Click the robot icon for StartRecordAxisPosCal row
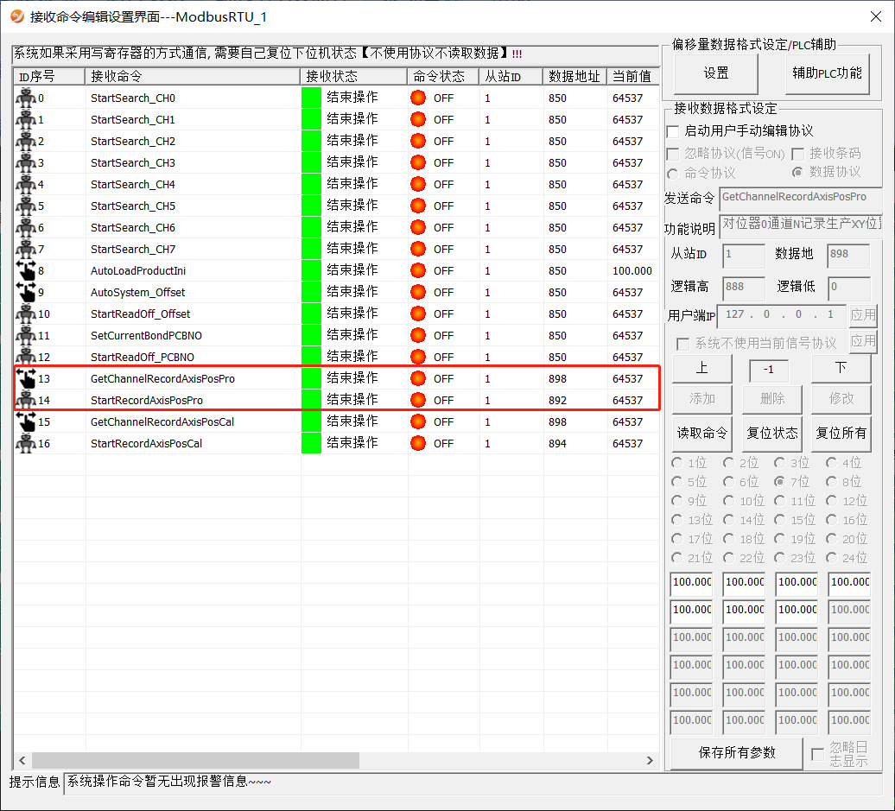The width and height of the screenshot is (895, 811). [25, 443]
